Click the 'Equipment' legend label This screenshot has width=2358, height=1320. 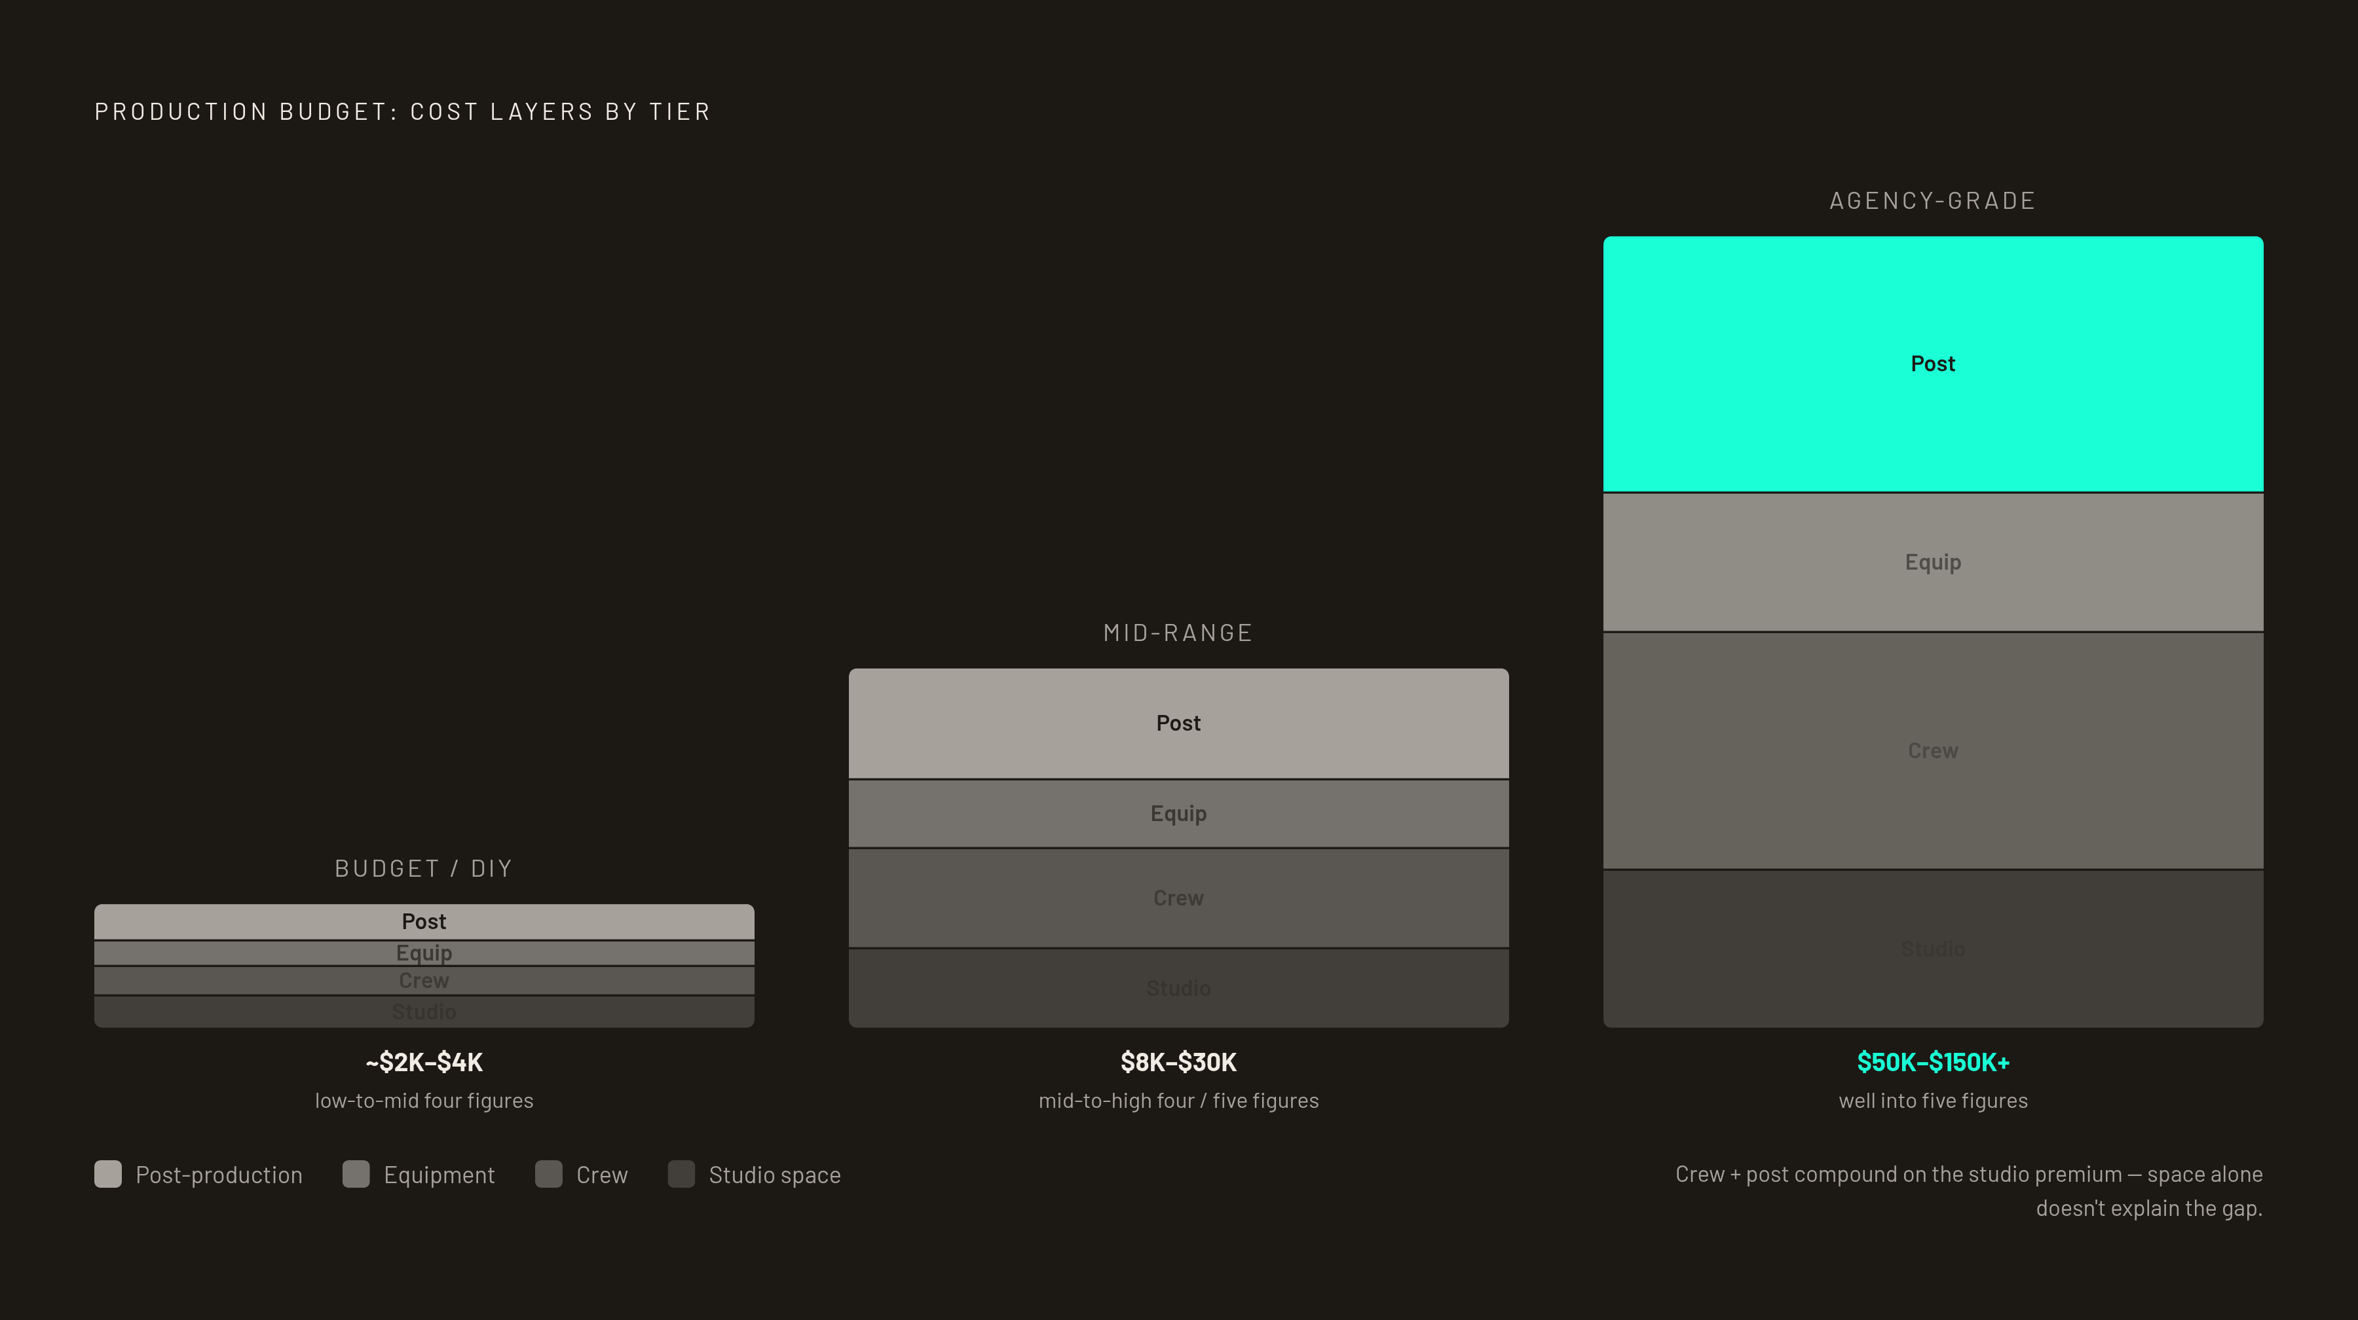click(x=440, y=1175)
